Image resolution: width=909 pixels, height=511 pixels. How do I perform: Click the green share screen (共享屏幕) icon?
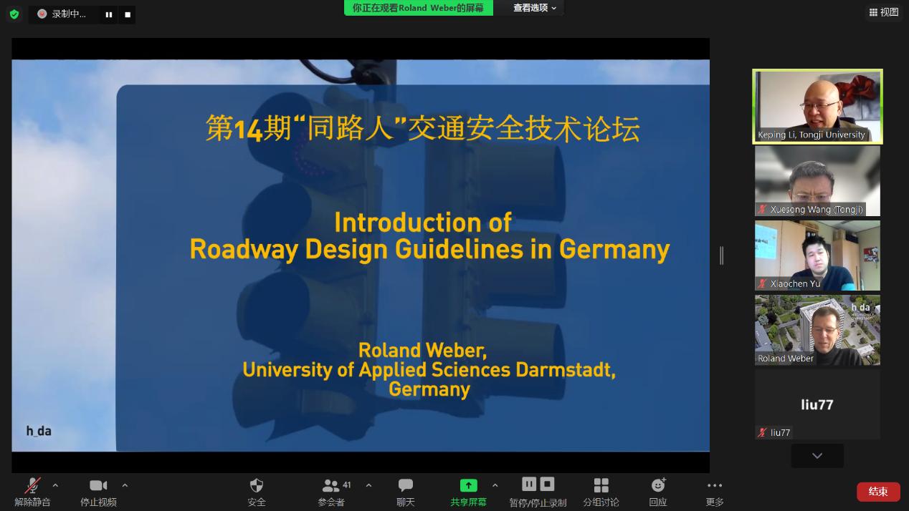click(468, 486)
